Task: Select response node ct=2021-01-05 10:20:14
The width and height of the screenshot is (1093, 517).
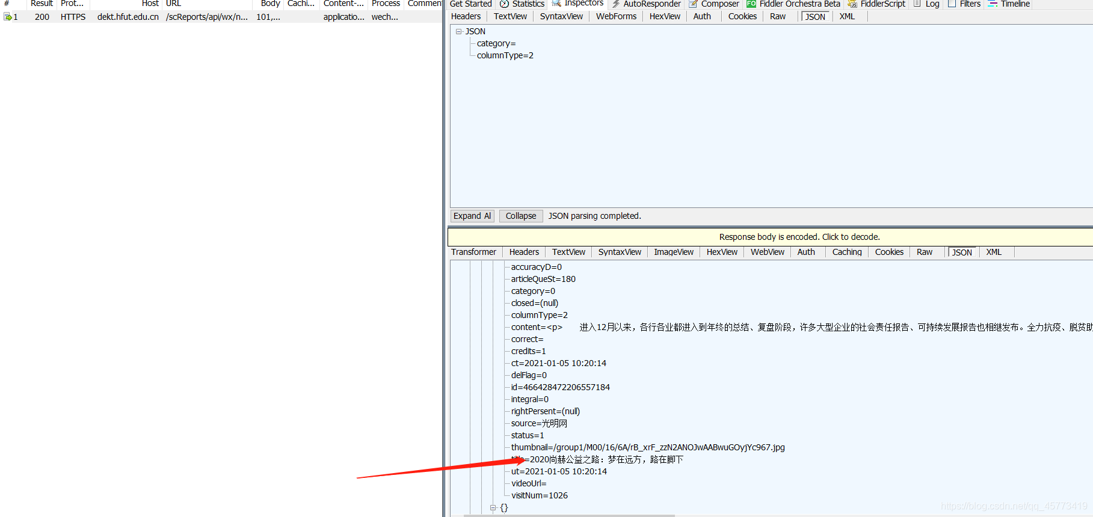Action: [x=559, y=363]
